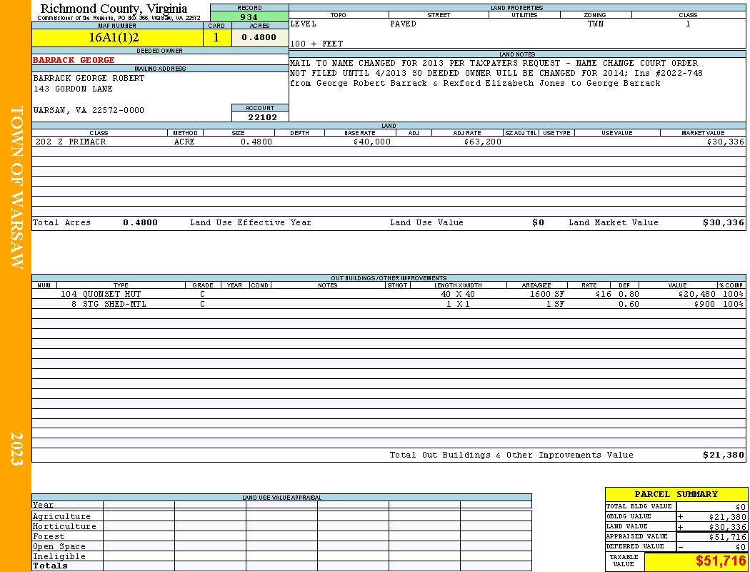Click Land Use Effective Year label
Viewport: 750px width, 572px height.
click(251, 222)
